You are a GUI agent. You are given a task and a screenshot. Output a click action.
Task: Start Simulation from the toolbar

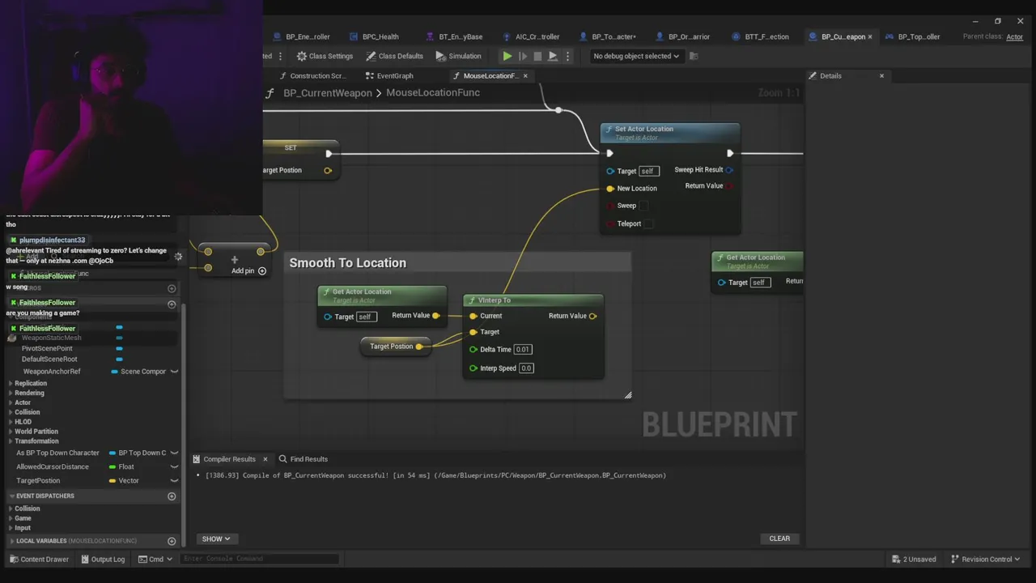458,56
